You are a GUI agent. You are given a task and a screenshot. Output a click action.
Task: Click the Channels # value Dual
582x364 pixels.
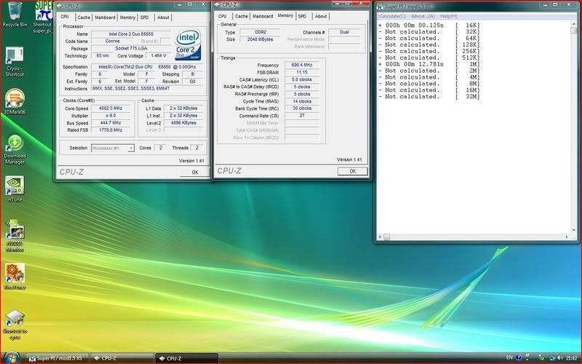point(344,32)
